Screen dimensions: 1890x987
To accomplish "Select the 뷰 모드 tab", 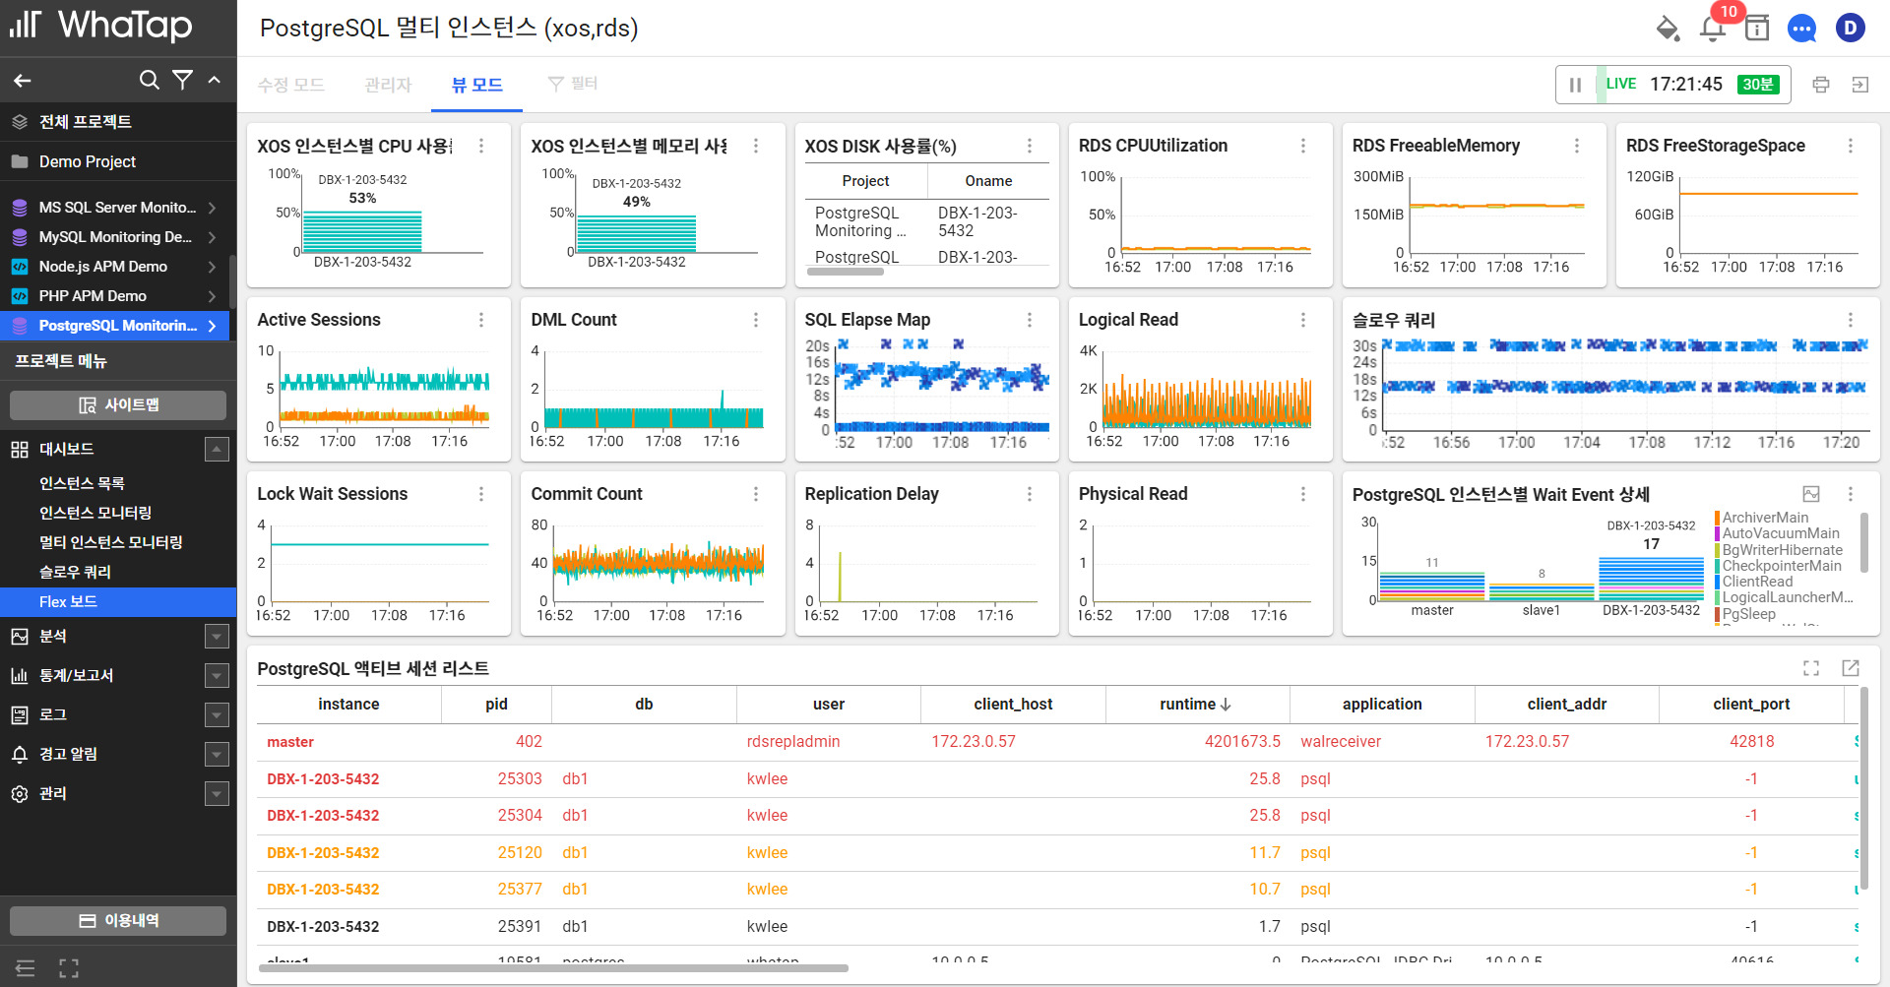I will [x=477, y=85].
